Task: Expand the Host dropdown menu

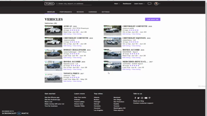Action: tap(117, 4)
